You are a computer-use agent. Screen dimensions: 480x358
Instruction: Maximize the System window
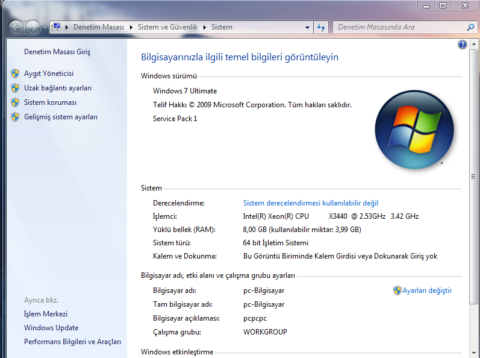pos(442,5)
